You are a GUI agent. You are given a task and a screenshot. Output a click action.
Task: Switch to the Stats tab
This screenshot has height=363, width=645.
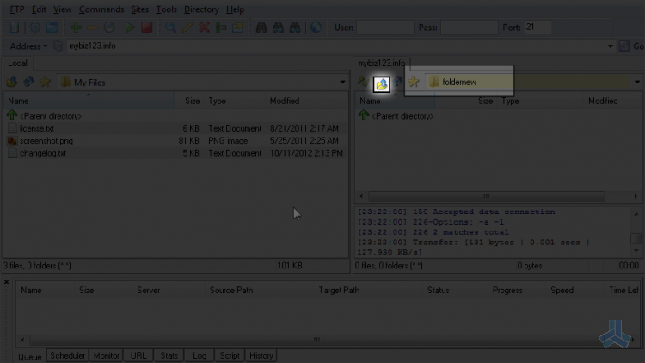pos(169,355)
